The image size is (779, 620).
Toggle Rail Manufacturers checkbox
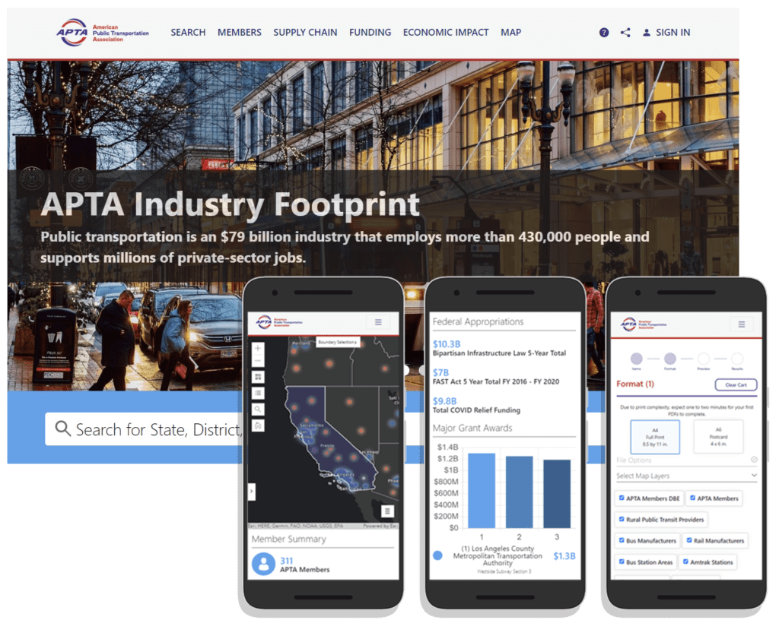(688, 540)
